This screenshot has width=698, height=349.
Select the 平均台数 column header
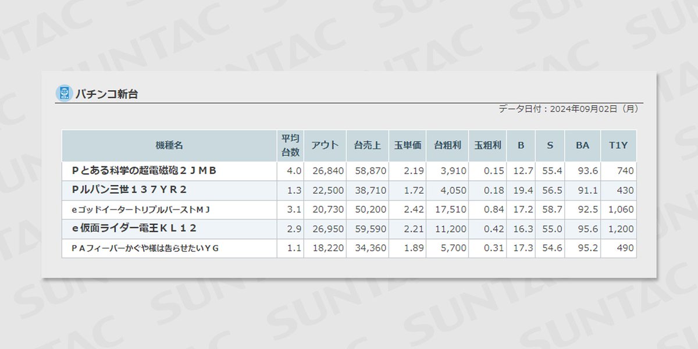click(290, 145)
